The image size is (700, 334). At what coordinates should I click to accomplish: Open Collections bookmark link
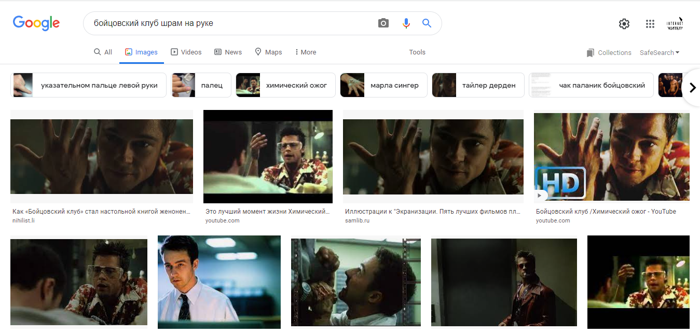pos(609,52)
